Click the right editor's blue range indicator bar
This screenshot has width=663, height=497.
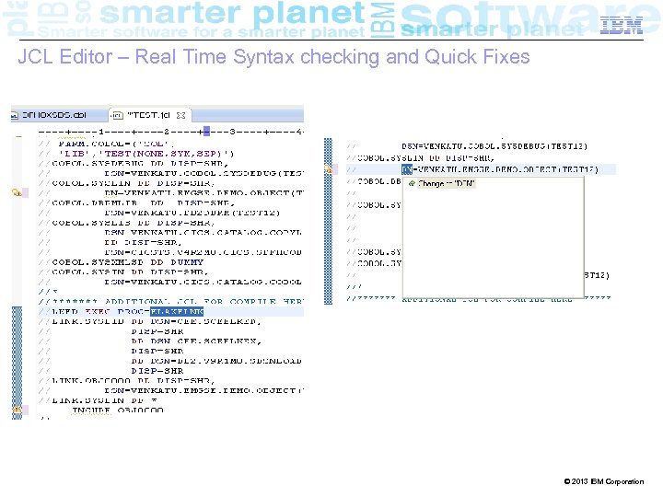pos(328,221)
